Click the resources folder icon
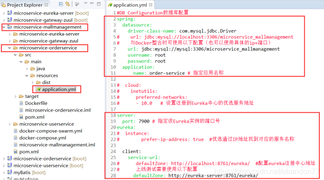 (x=33, y=76)
